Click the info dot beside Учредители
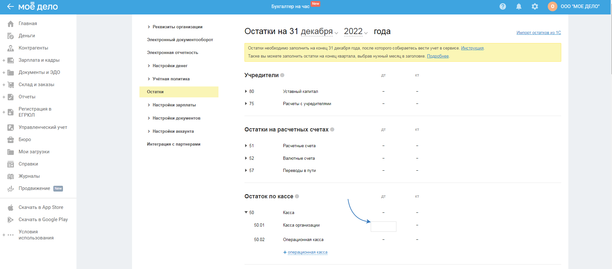The height and width of the screenshot is (269, 612). coord(282,75)
